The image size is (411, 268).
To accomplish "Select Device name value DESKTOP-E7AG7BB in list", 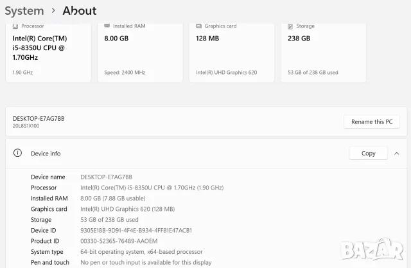I will pos(106,177).
